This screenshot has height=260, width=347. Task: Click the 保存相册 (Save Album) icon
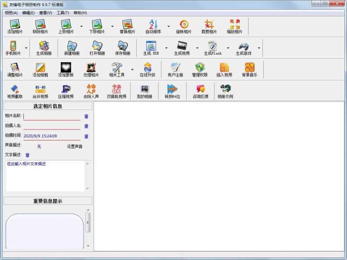coord(122,48)
